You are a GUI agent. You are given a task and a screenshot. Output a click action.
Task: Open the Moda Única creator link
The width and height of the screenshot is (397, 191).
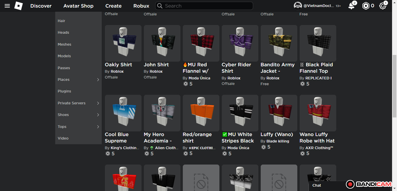[199, 78]
